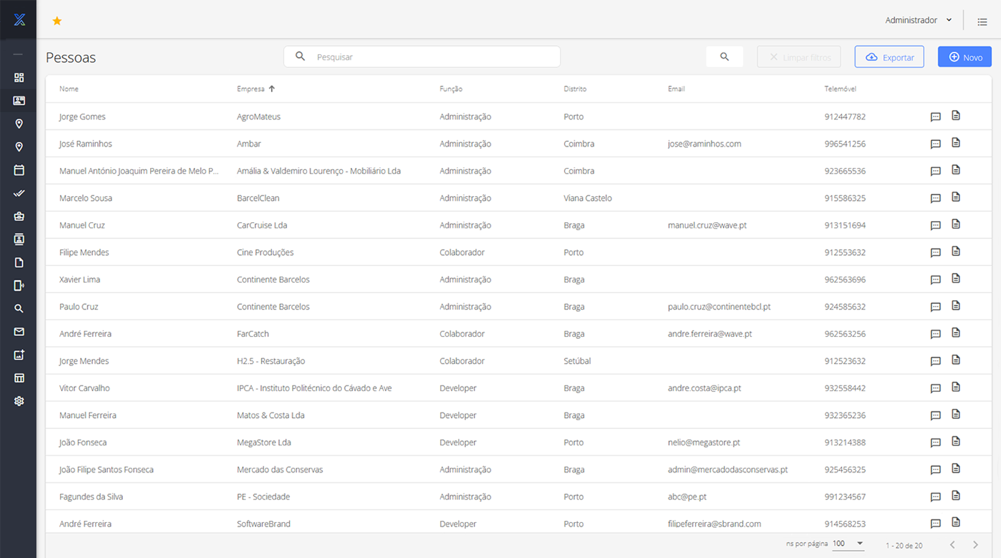Click the briefcase icon in the sidebar
Screen dimensions: 1001x558
click(x=19, y=216)
